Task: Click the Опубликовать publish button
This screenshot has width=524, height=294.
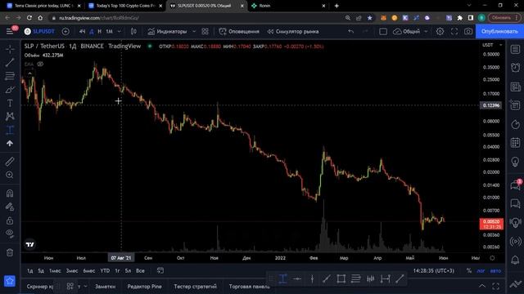Action: (499, 31)
